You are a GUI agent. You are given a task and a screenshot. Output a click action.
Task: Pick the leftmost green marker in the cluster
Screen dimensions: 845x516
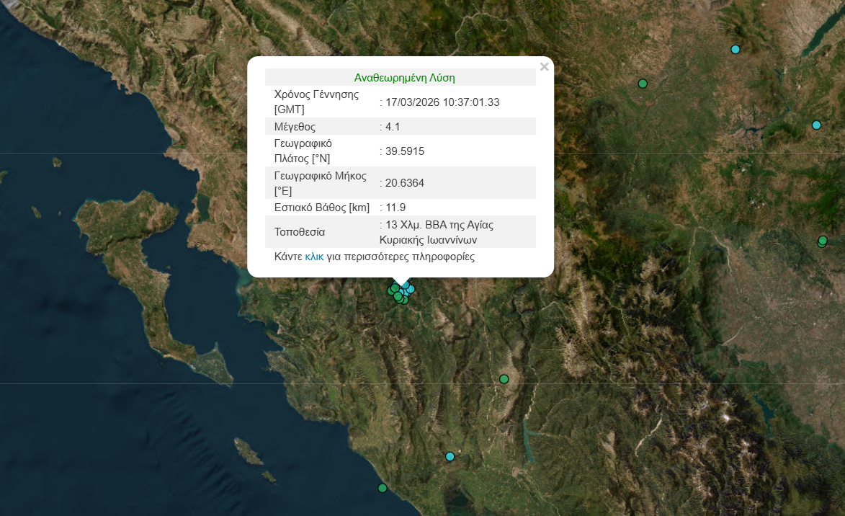[391, 291]
